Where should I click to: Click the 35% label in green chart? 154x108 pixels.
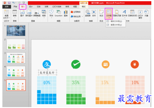pyautogui.click(x=76, y=83)
